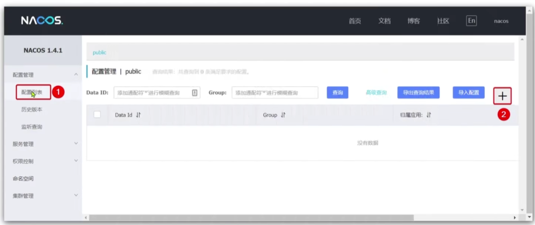Open 历史版本 in the sidebar
This screenshot has height=225, width=535.
pos(31,110)
